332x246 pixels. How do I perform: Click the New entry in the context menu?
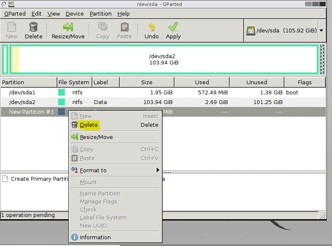coord(115,116)
